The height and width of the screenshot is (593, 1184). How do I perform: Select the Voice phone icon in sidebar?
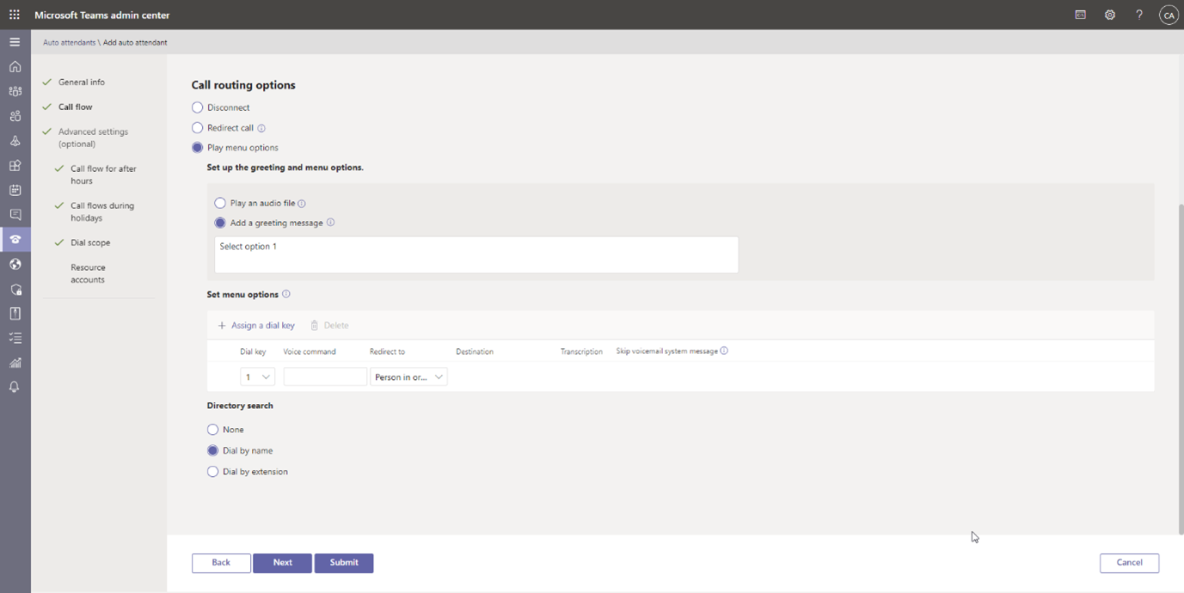click(15, 239)
